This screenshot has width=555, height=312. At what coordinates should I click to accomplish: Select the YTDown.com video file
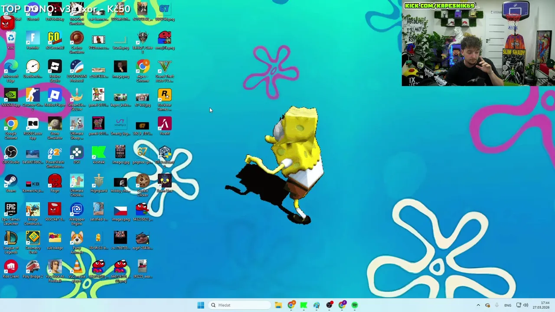(x=98, y=41)
